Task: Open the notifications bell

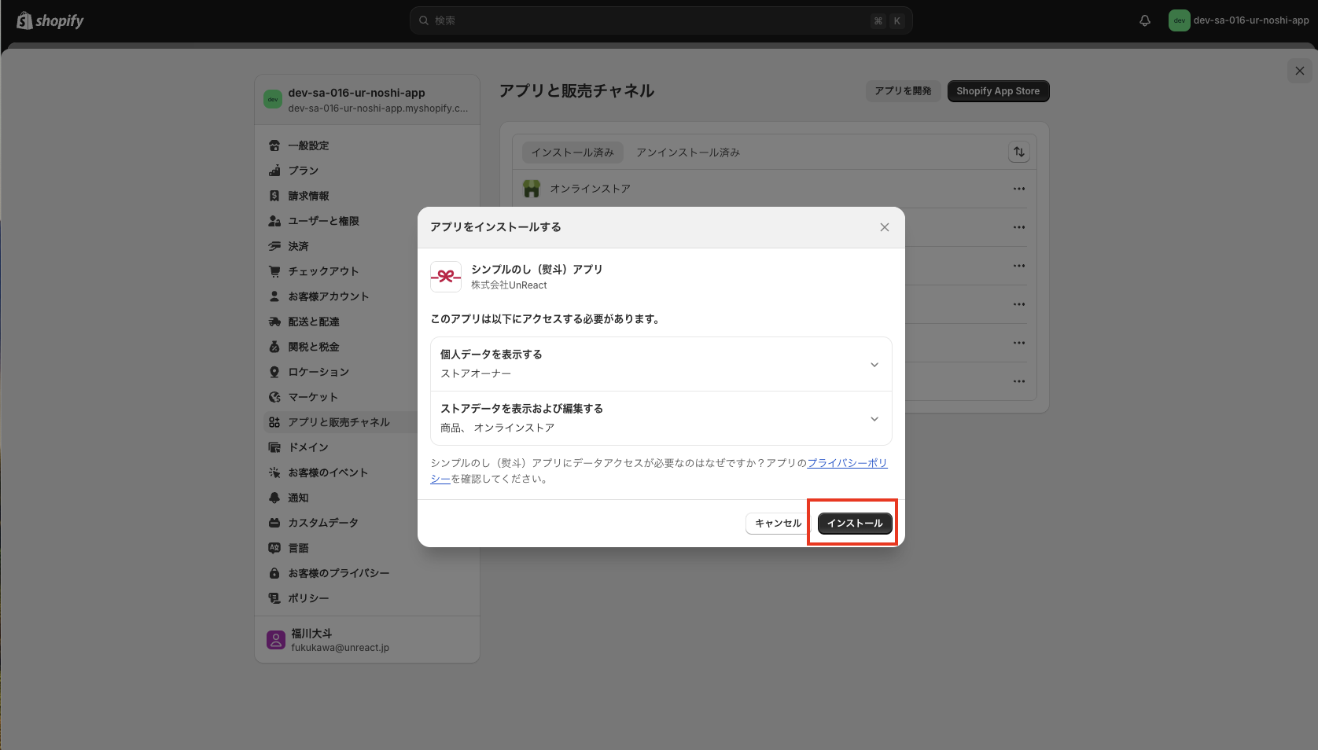Action: tap(1145, 20)
